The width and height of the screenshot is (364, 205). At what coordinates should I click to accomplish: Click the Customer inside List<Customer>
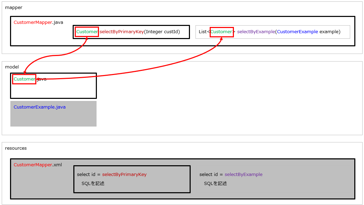click(x=221, y=31)
